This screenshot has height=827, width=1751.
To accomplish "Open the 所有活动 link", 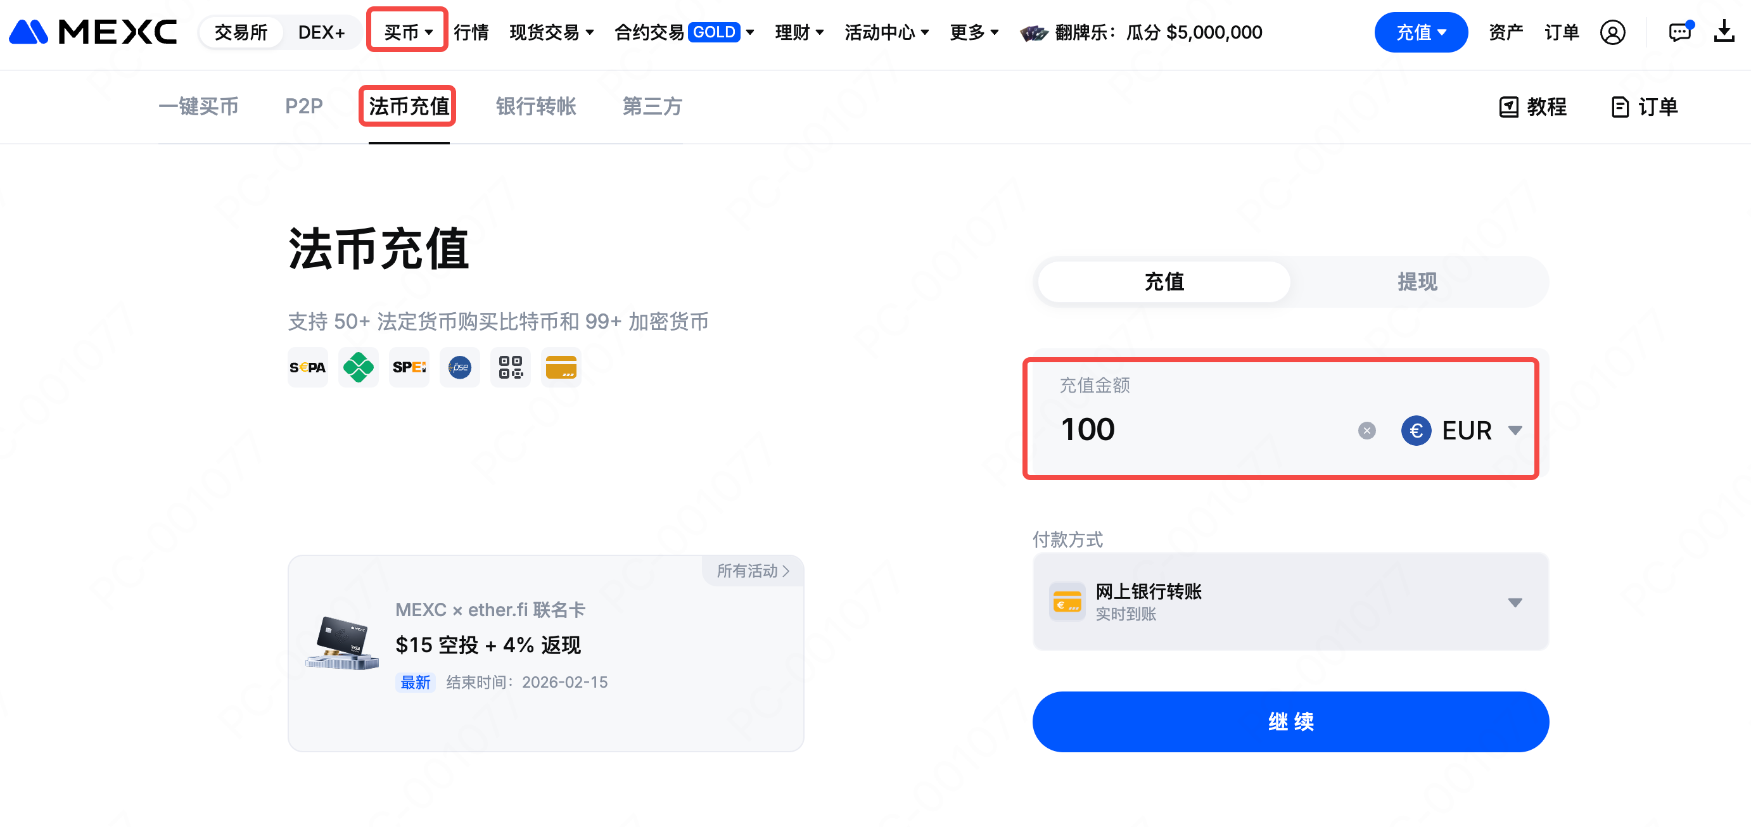I will click(753, 571).
